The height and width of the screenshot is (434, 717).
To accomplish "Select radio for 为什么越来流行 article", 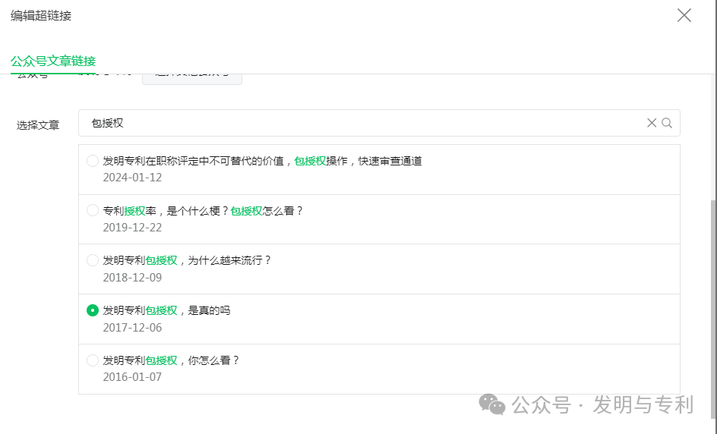I will pos(93,260).
